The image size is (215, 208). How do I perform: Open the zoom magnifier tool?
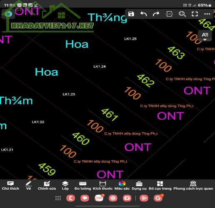click(182, 14)
